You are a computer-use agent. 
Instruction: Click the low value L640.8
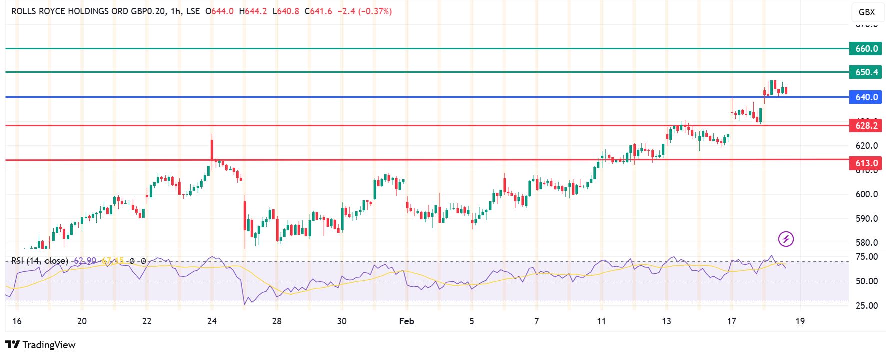[x=286, y=11]
